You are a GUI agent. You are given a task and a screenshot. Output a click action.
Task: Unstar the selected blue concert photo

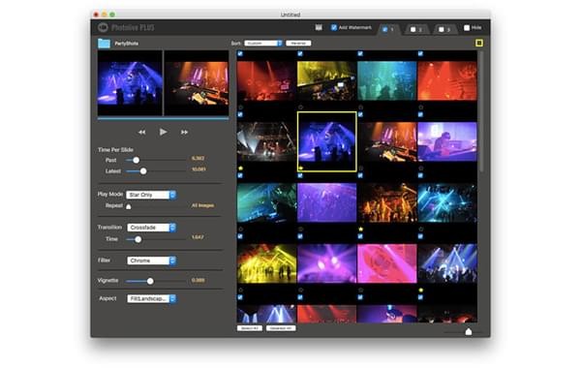pos(301,169)
